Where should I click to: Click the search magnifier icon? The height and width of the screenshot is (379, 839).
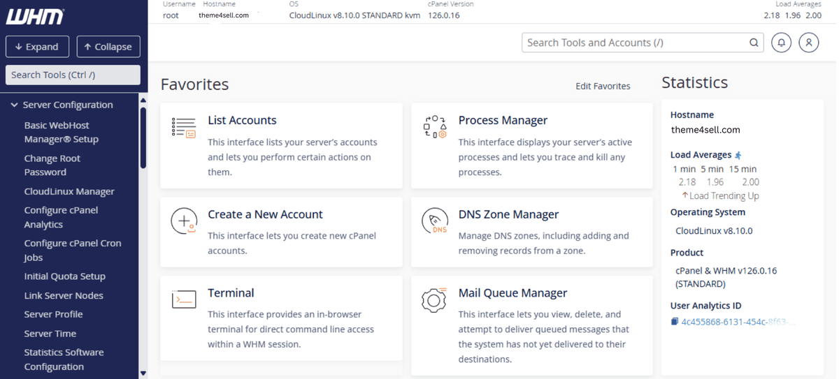click(x=754, y=43)
